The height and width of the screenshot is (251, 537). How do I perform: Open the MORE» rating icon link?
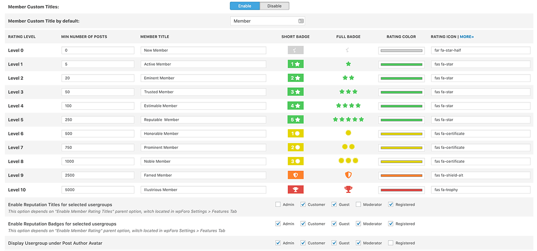tap(467, 37)
